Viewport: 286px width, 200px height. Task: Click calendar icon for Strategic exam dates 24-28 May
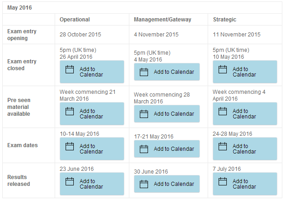click(223, 146)
